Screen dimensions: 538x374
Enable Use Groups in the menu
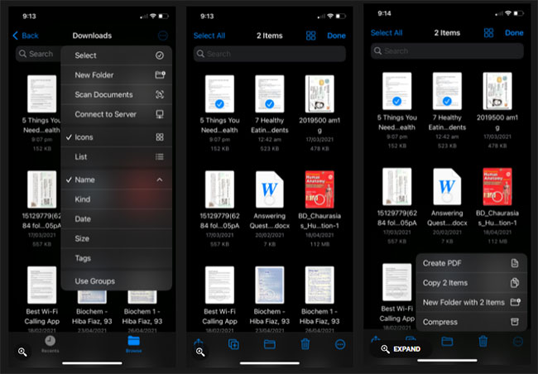117,281
